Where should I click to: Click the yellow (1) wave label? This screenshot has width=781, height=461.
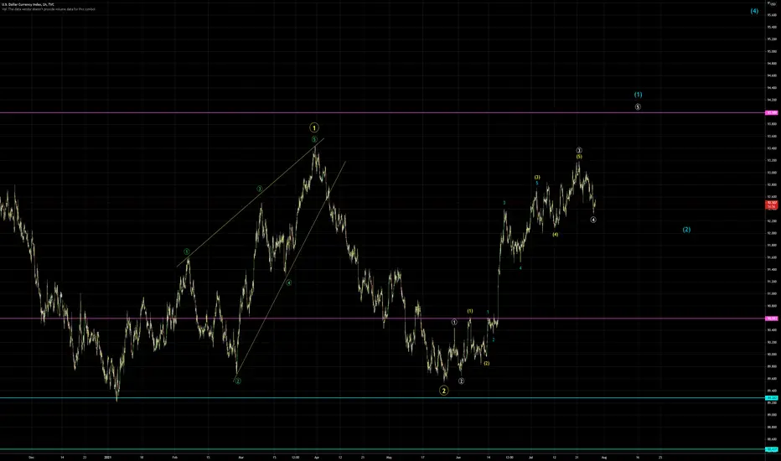click(470, 311)
